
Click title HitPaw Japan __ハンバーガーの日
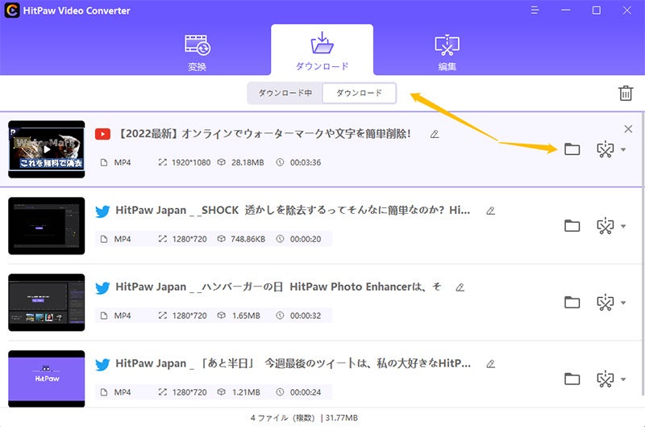[278, 287]
